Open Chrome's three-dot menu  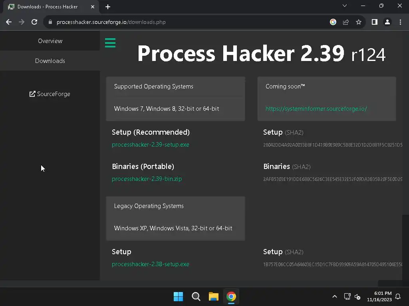(x=400, y=22)
